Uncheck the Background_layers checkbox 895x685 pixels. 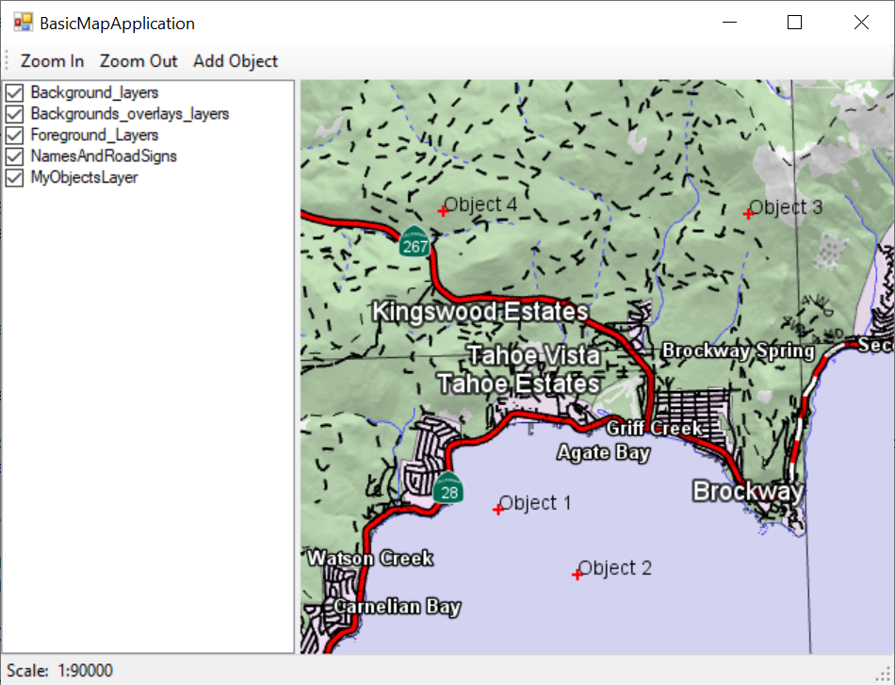pyautogui.click(x=15, y=92)
